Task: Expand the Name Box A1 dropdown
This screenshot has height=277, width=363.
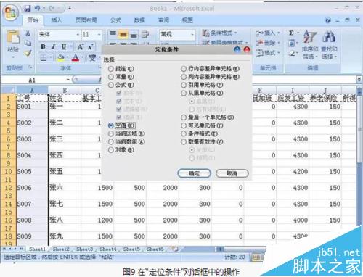Action: (x=68, y=80)
